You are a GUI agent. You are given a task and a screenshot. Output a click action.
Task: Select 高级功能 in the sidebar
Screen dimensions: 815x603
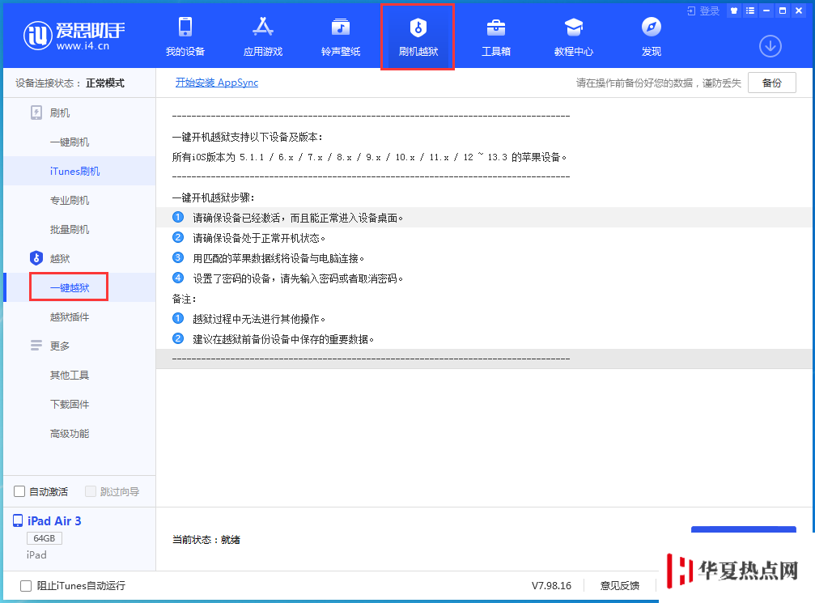[x=70, y=433]
